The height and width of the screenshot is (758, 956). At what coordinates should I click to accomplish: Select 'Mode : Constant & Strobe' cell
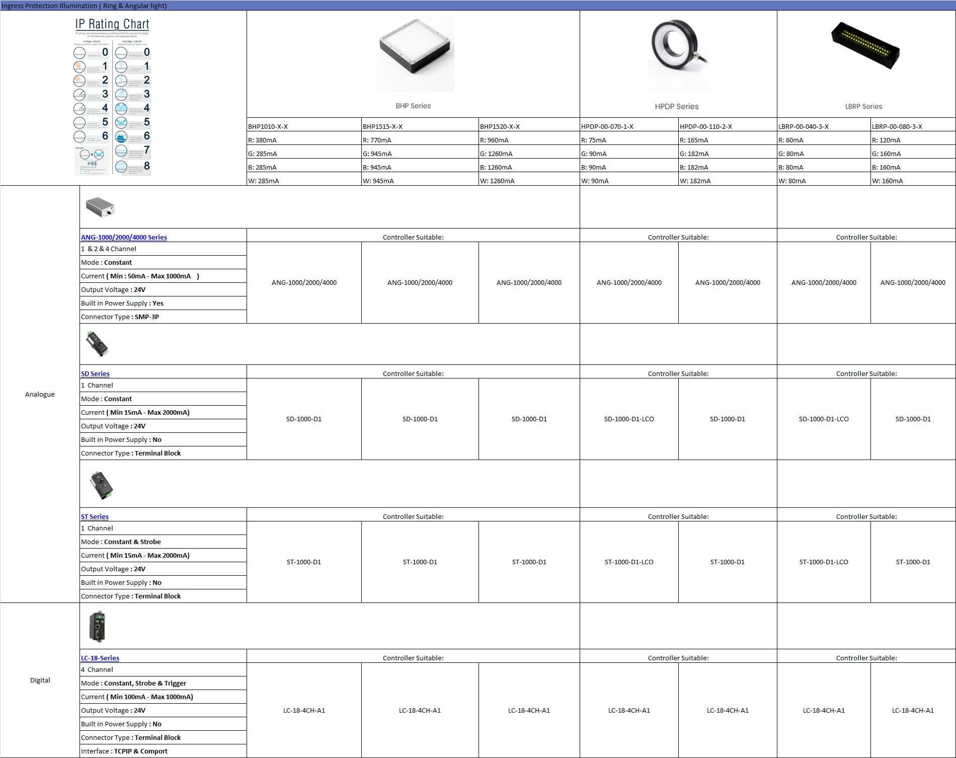tap(163, 542)
